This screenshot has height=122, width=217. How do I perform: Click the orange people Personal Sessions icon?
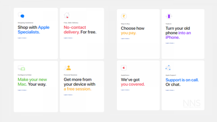[x=68, y=68]
